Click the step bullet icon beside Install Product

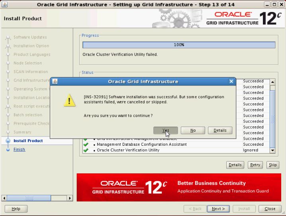pos(8,141)
